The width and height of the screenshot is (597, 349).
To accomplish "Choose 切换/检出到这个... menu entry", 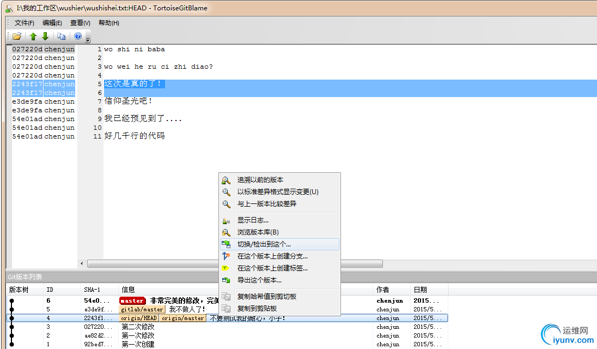I will coord(280,244).
